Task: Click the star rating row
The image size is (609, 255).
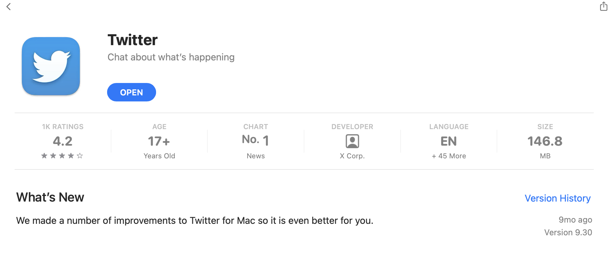Action: tap(62, 156)
